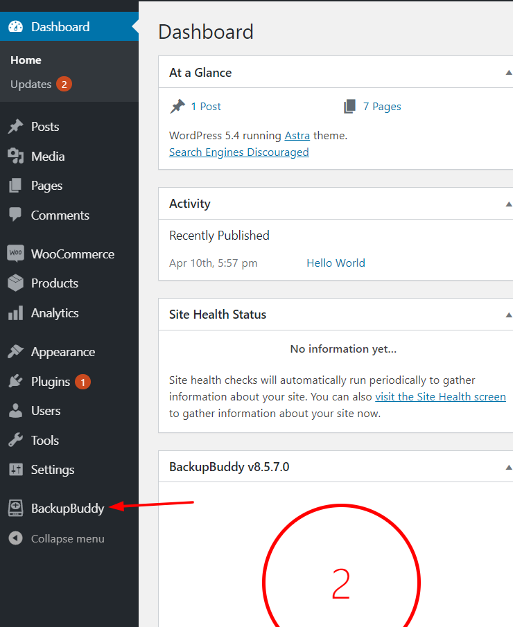Screen dimensions: 513x627
Task: Click the At a Glance widget title
Action: click(x=200, y=73)
